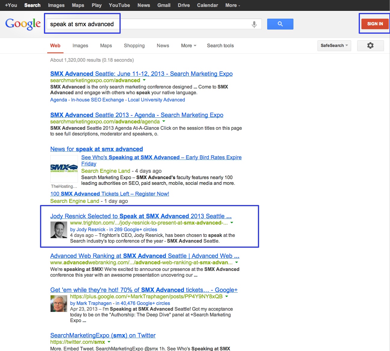This screenshot has height=351, width=390.
Task: Open Mark Traphagen author photo
Action: tap(59, 303)
